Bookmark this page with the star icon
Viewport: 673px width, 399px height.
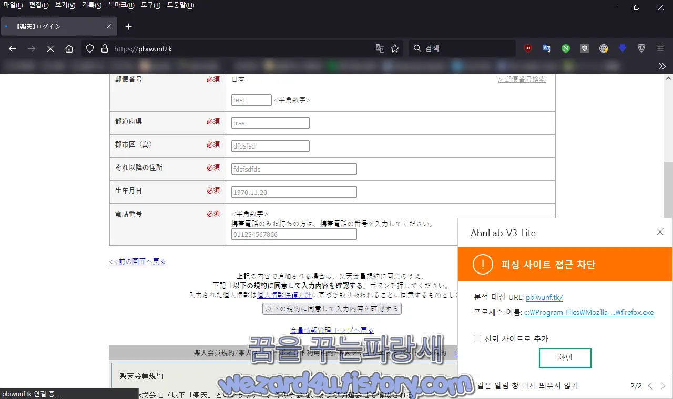click(395, 48)
